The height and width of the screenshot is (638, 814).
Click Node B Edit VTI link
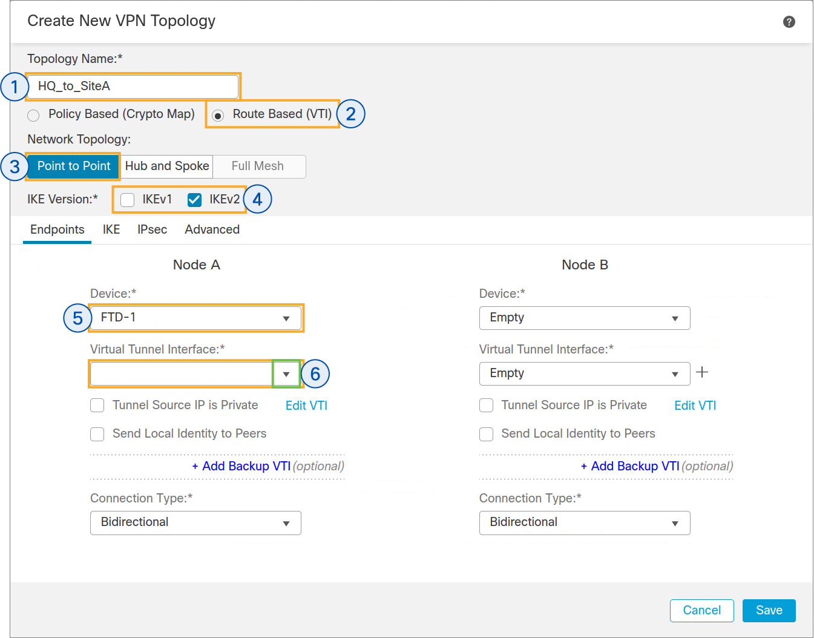point(695,406)
